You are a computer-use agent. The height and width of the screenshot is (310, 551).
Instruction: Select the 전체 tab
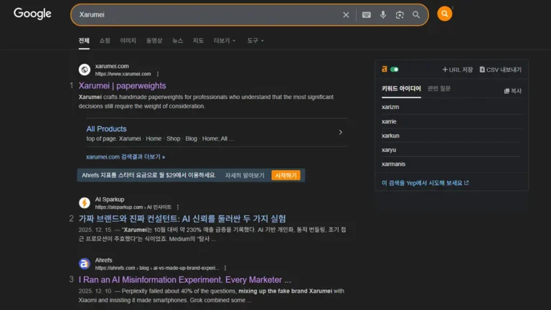click(x=84, y=41)
